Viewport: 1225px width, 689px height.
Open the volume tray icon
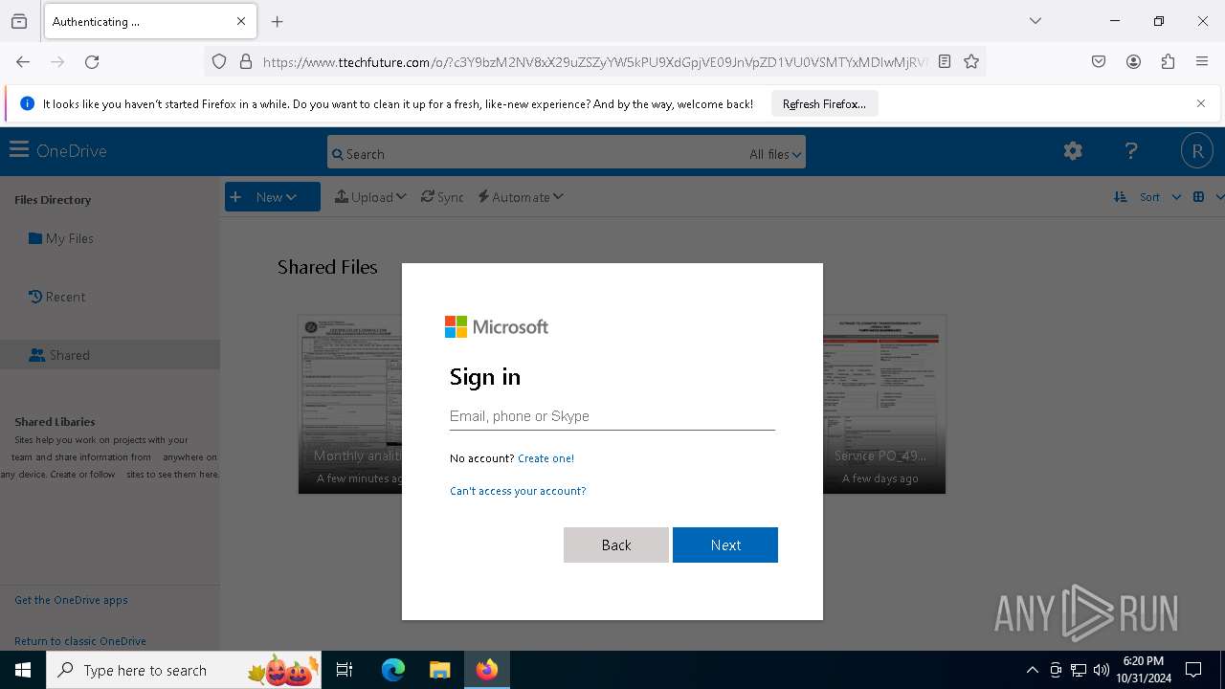pos(1102,670)
